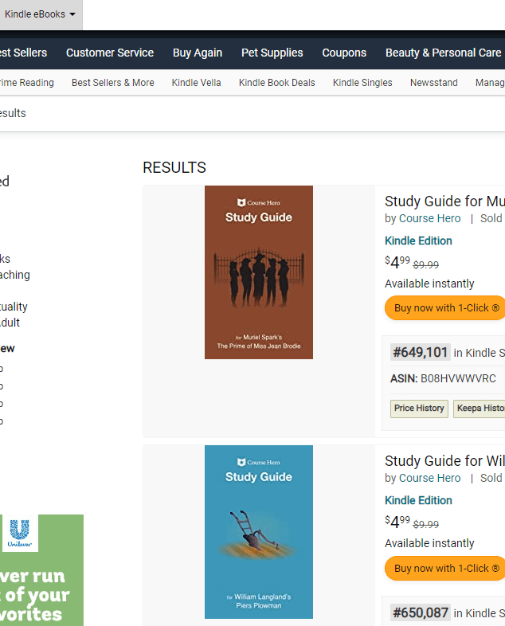505x626 pixels.
Task: Click the Keepa History button
Action: pyautogui.click(x=480, y=409)
